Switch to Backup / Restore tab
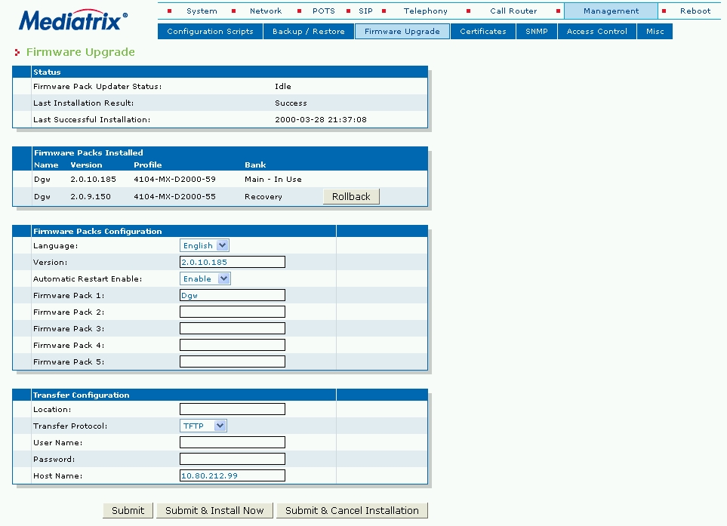727x526 pixels. 308,32
